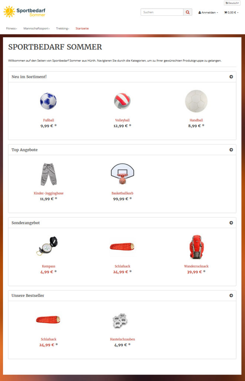Click arrow icon in Neu im Sortiment header
This screenshot has height=381, width=245.
click(x=231, y=77)
